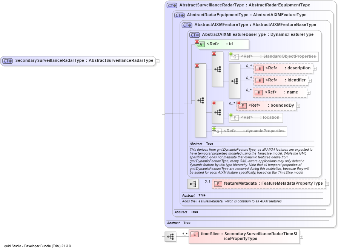
Task: Expand the identifier element
Action: [310, 81]
